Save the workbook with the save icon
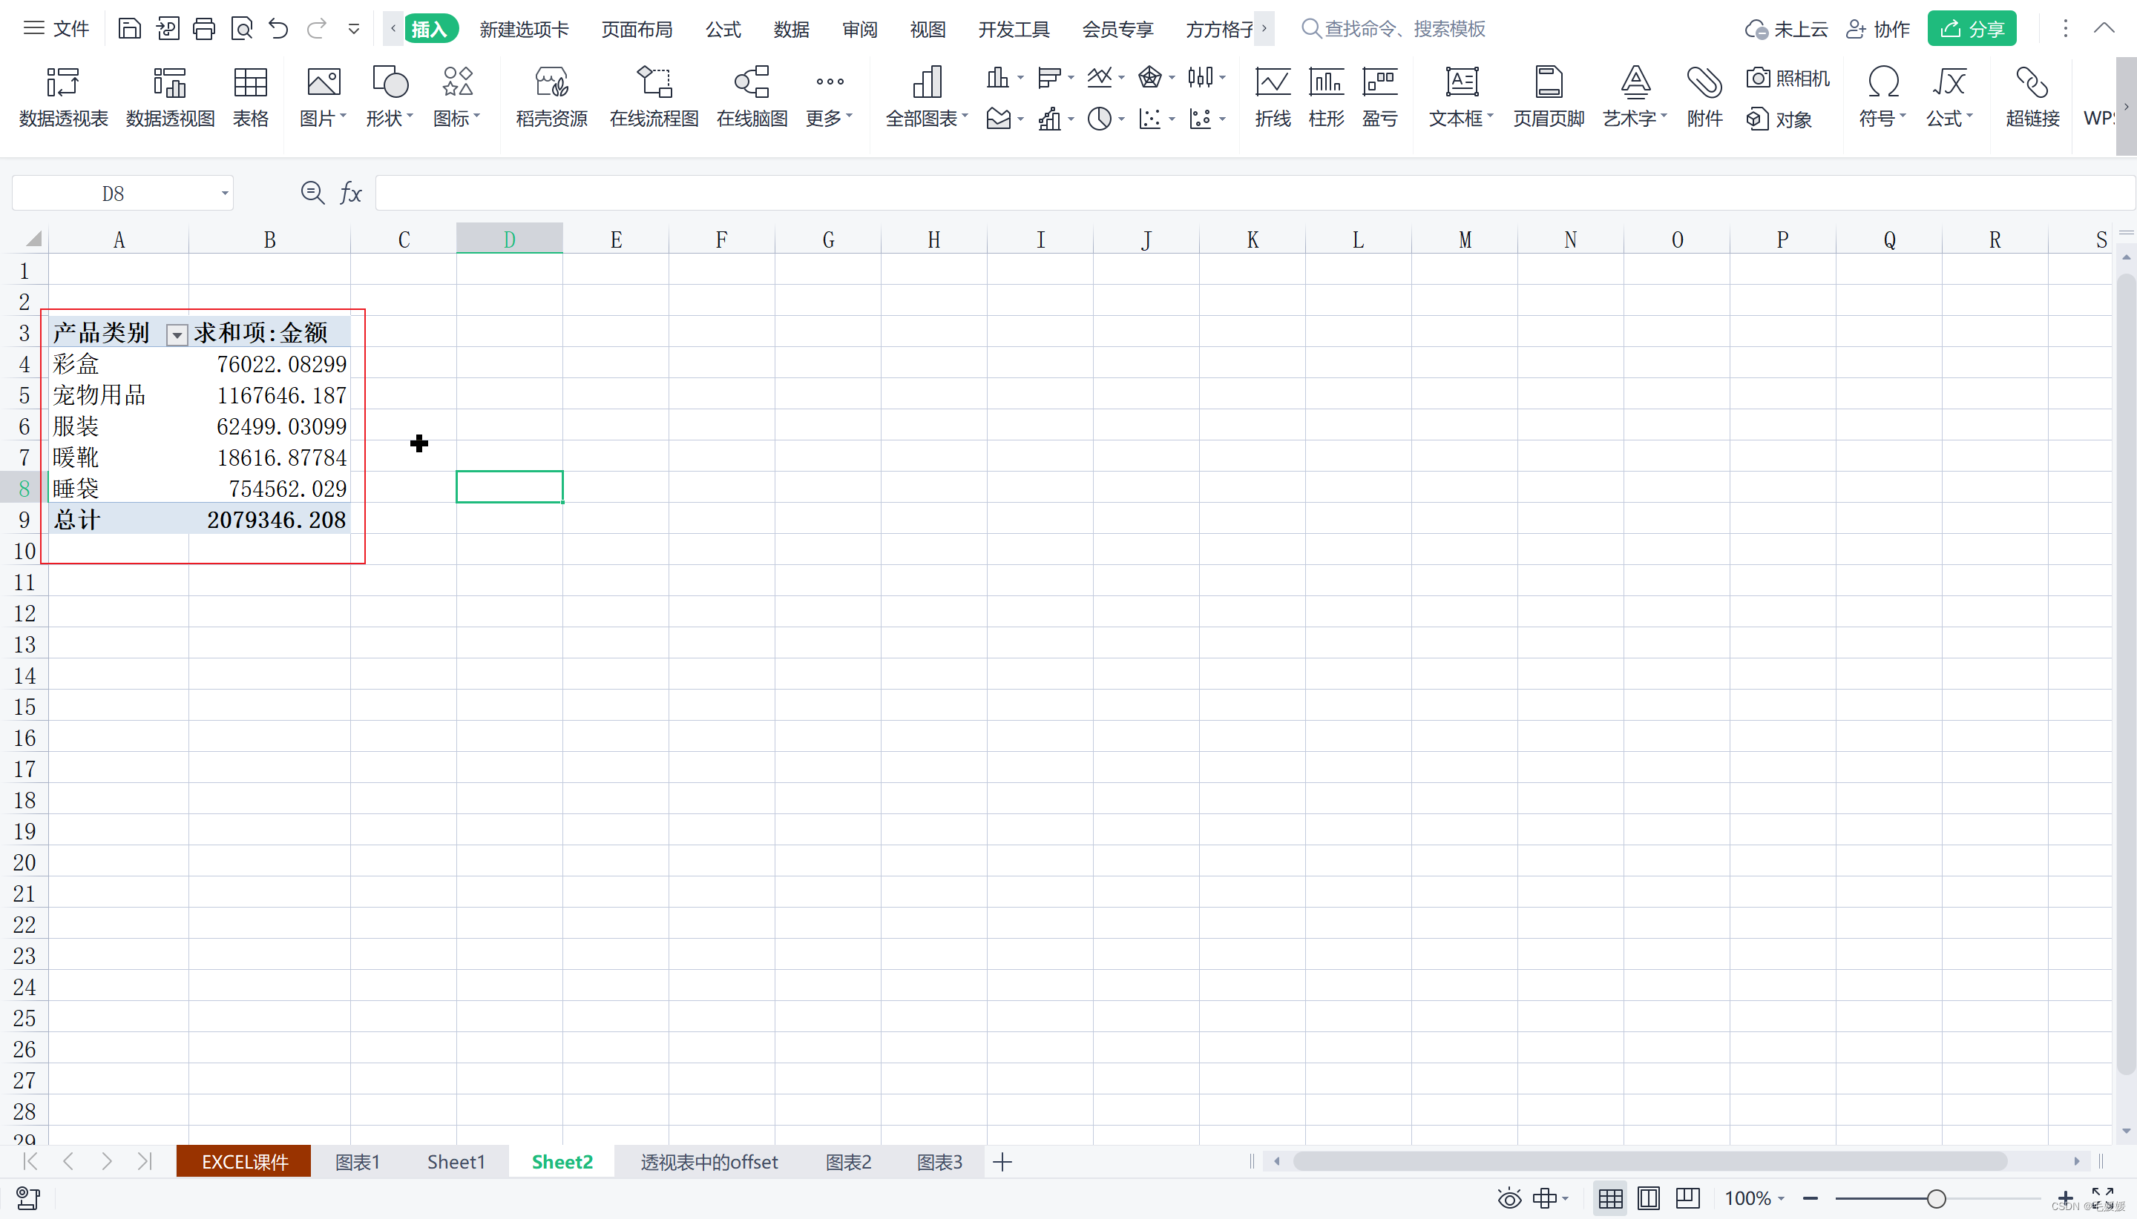This screenshot has width=2137, height=1219. (x=129, y=30)
